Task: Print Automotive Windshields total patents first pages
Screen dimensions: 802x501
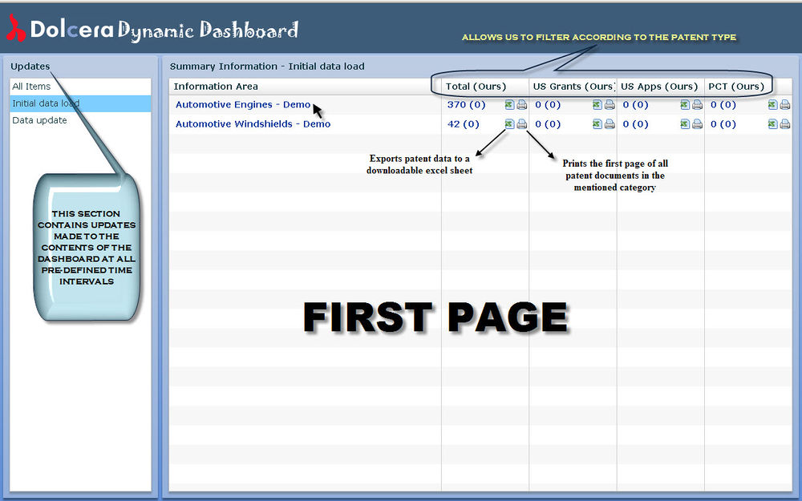Action: pyautogui.click(x=521, y=123)
